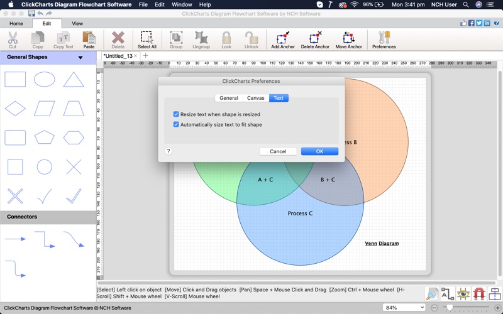The height and width of the screenshot is (314, 503).
Task: Uncheck Automatically size text to fit shape
Action: (176, 124)
